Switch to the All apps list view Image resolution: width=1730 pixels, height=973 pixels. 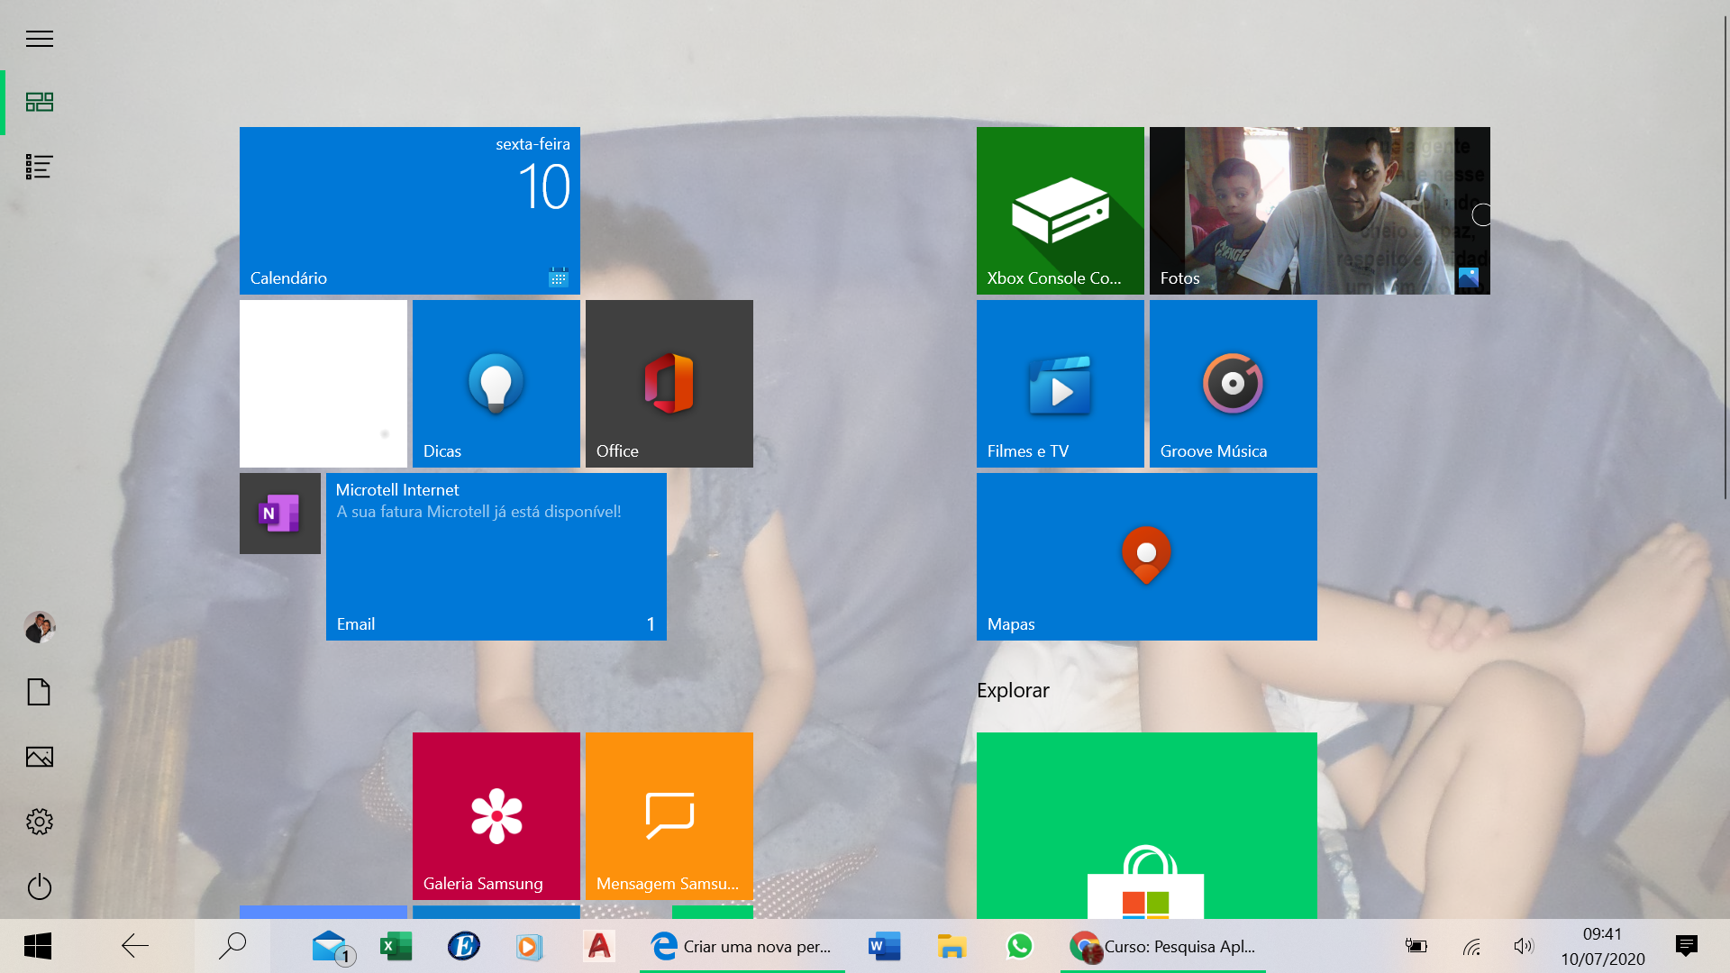pyautogui.click(x=40, y=167)
